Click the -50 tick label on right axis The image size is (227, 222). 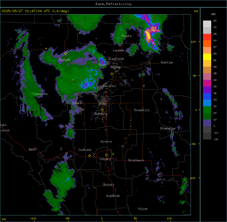[x=194, y=144]
